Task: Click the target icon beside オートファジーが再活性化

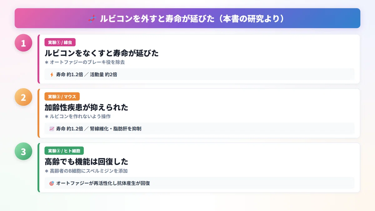Action: (x=52, y=183)
